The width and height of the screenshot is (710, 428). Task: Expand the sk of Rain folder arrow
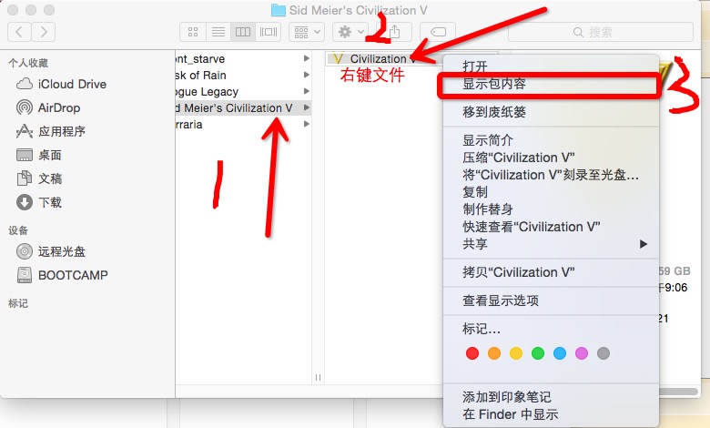pyautogui.click(x=307, y=75)
